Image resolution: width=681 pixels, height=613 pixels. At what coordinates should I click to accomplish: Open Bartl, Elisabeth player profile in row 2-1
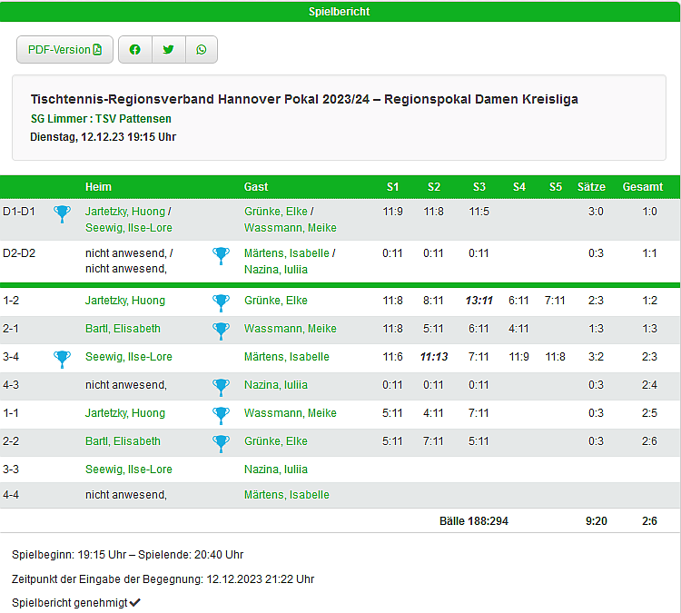[x=123, y=329]
